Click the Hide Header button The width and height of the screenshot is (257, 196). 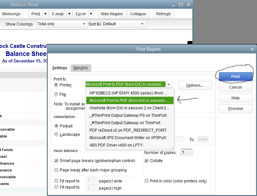112,14
